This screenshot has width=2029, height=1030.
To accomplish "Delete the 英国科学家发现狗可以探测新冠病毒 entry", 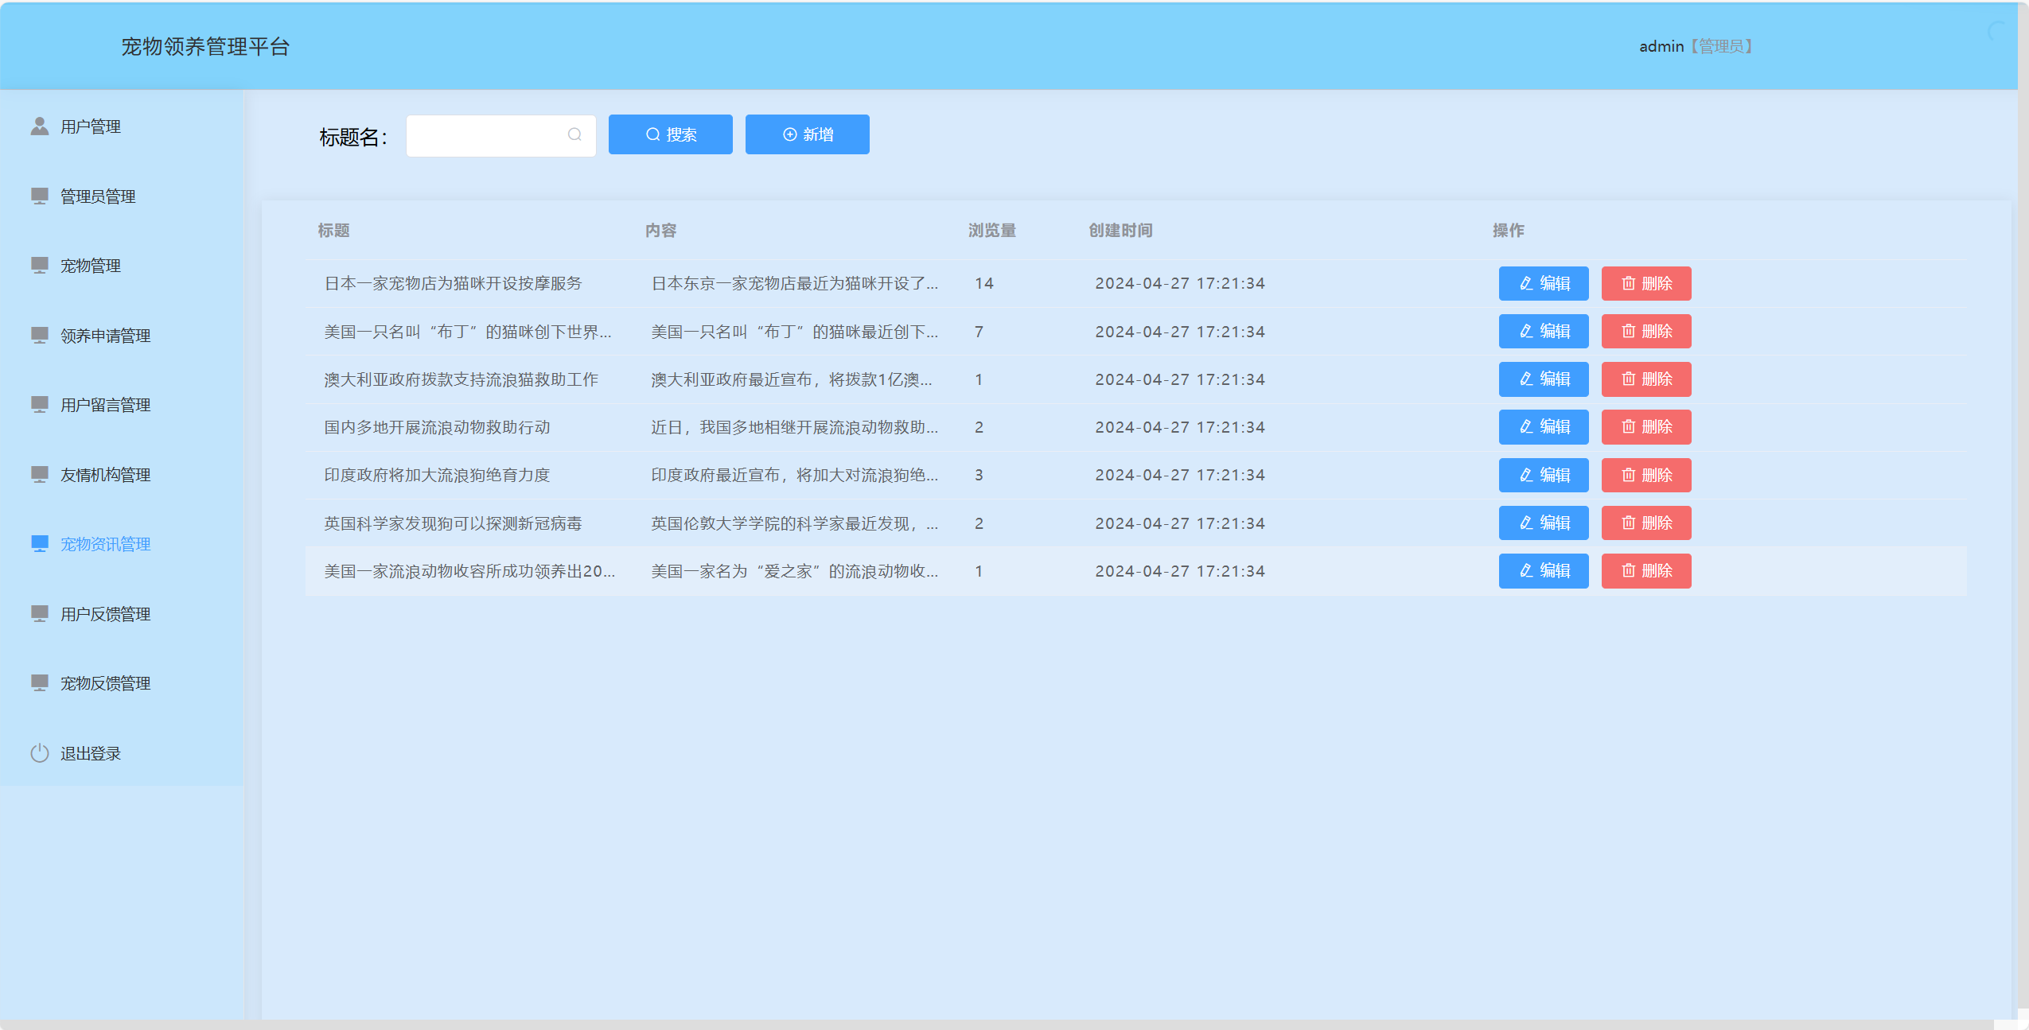I will click(1645, 523).
